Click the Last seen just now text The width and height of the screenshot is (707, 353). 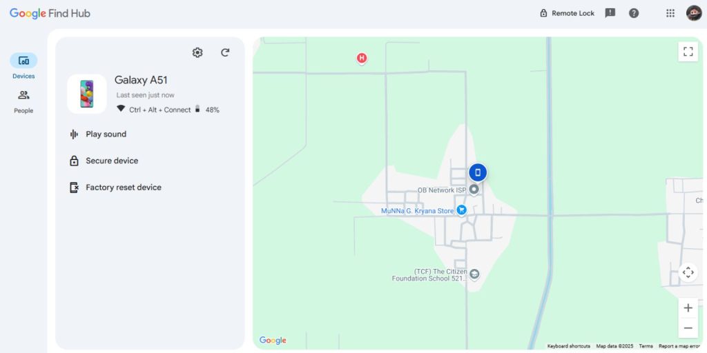pyautogui.click(x=145, y=95)
